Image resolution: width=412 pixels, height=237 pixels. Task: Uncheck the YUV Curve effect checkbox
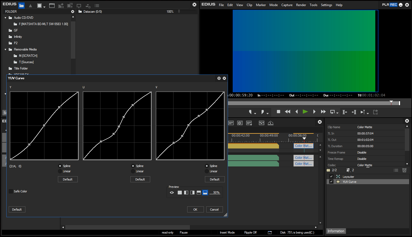(x=331, y=182)
